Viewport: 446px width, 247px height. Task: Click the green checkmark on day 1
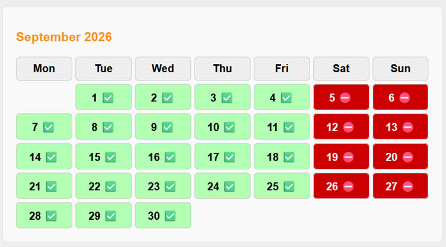pyautogui.click(x=108, y=98)
